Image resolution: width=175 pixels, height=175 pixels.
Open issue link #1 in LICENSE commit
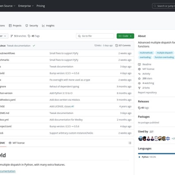point(73,107)
